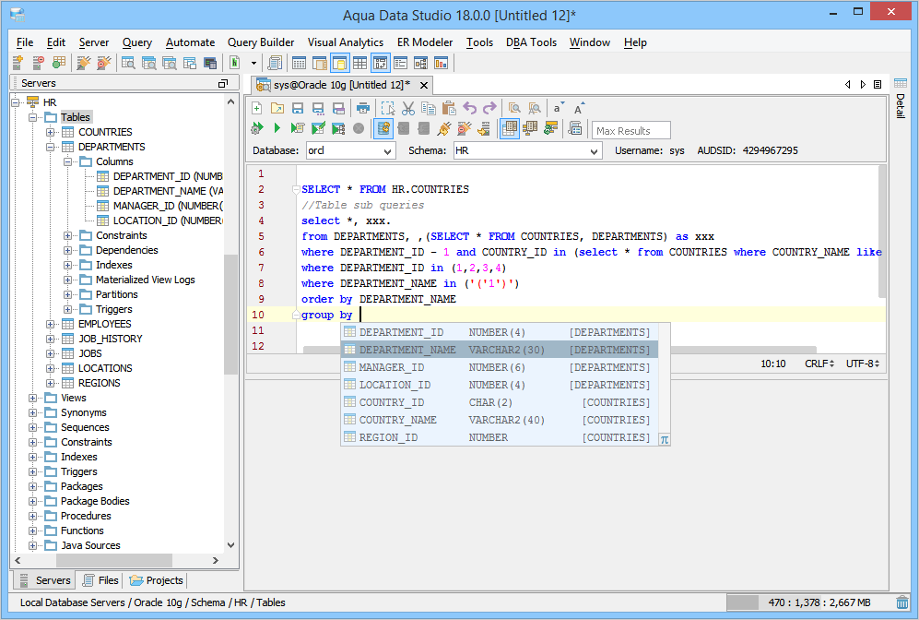
Task: Toggle the highlighted database panel button in main toolbar
Action: tap(340, 63)
